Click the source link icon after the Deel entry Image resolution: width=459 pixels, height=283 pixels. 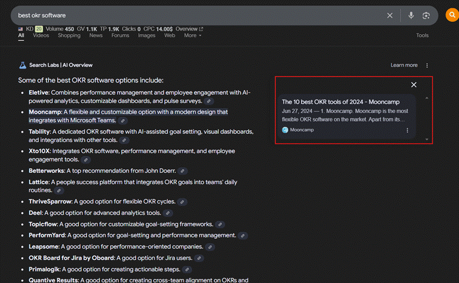click(168, 213)
